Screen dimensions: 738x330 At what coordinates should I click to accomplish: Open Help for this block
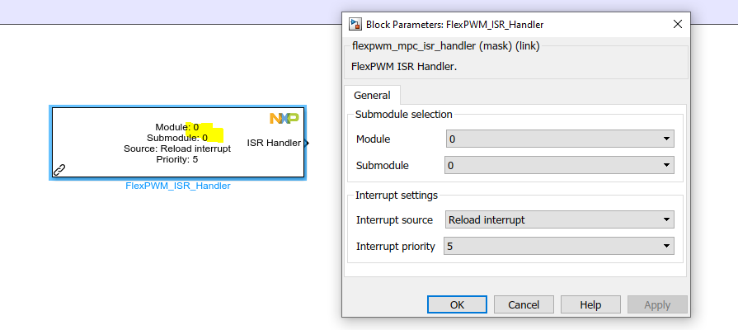click(590, 304)
